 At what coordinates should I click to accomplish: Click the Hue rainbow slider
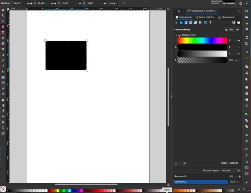click(x=202, y=41)
